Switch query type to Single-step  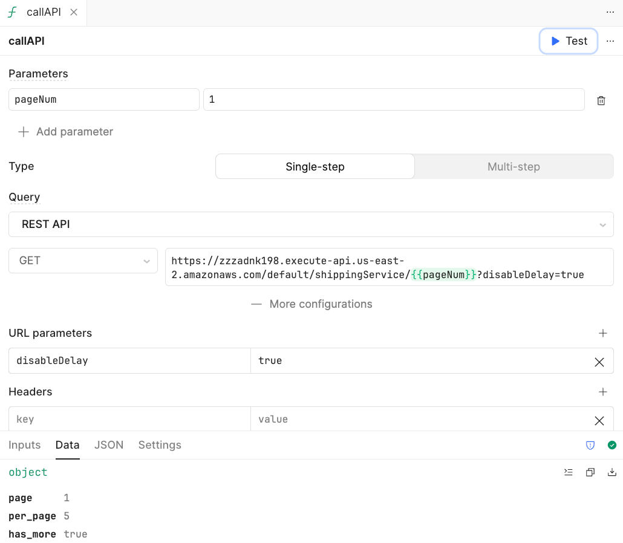315,167
